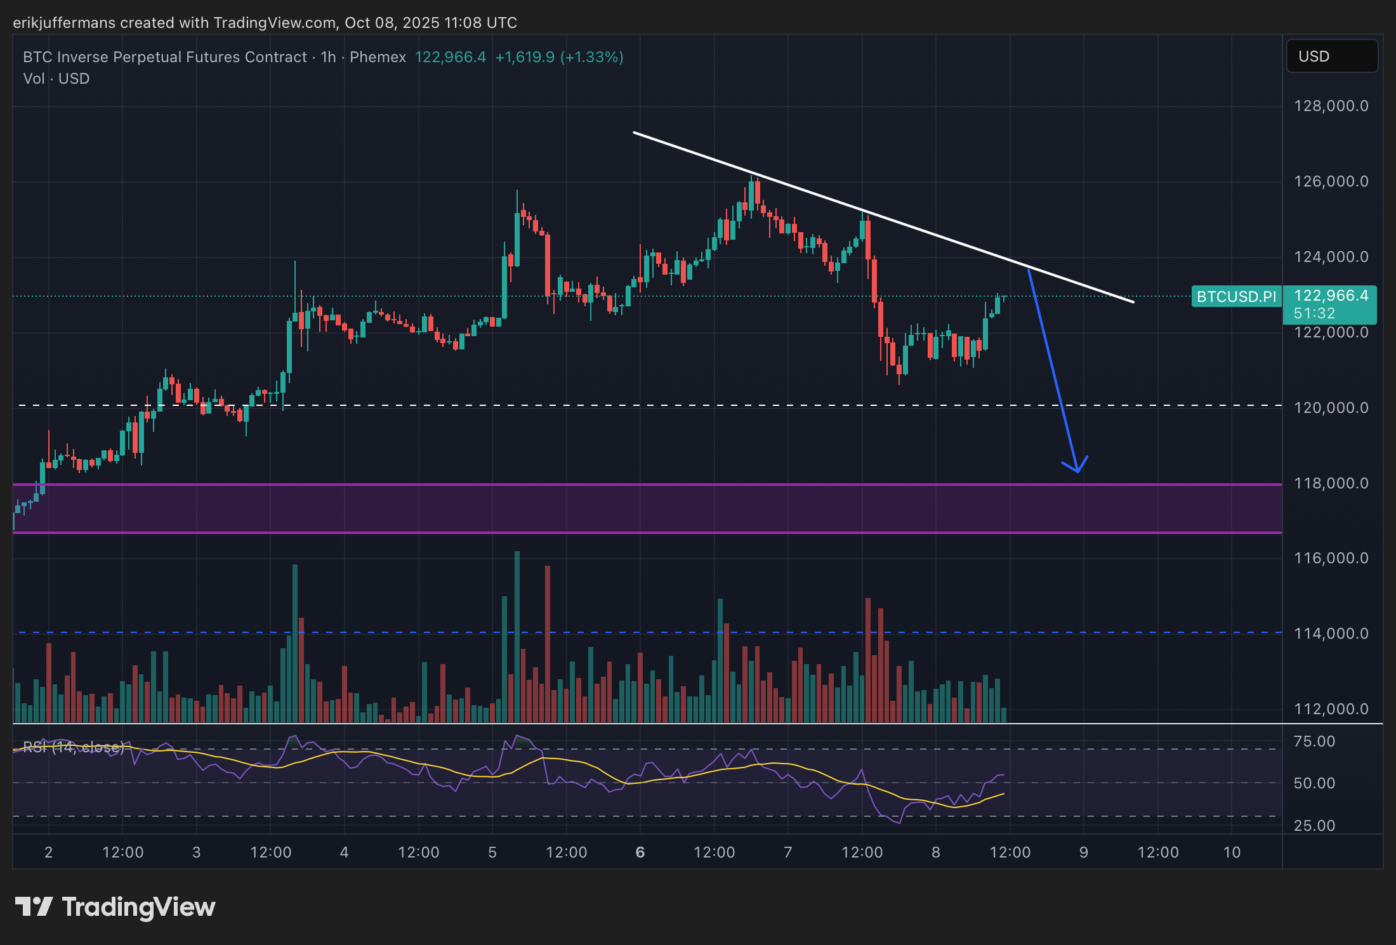Screen dimensions: 1396x945
Task: Click the 122,966.4 current price badge
Action: (1330, 296)
